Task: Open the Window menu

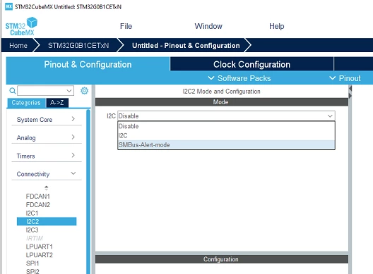Action: [x=208, y=26]
